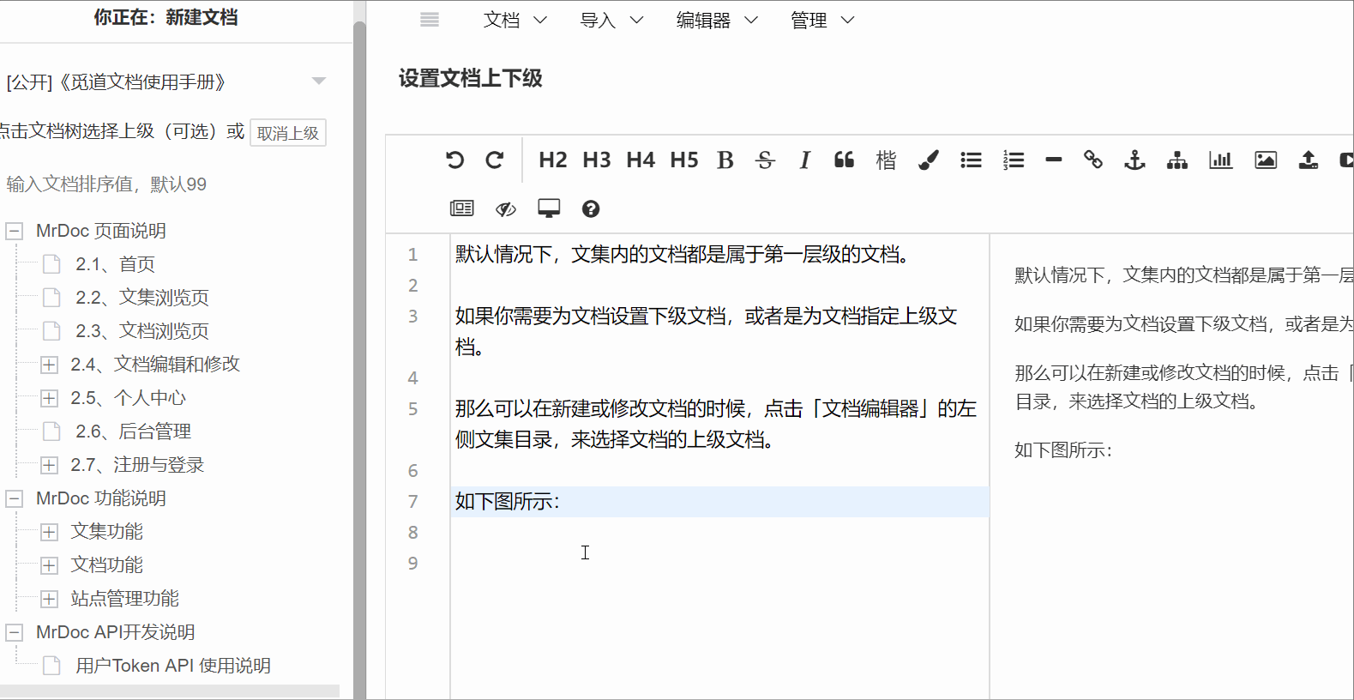Open the editor help question-mark icon
Screen dimensions: 1354x700
point(591,209)
